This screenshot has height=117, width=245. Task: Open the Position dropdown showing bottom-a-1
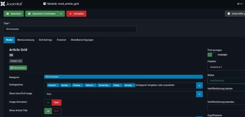226,67
